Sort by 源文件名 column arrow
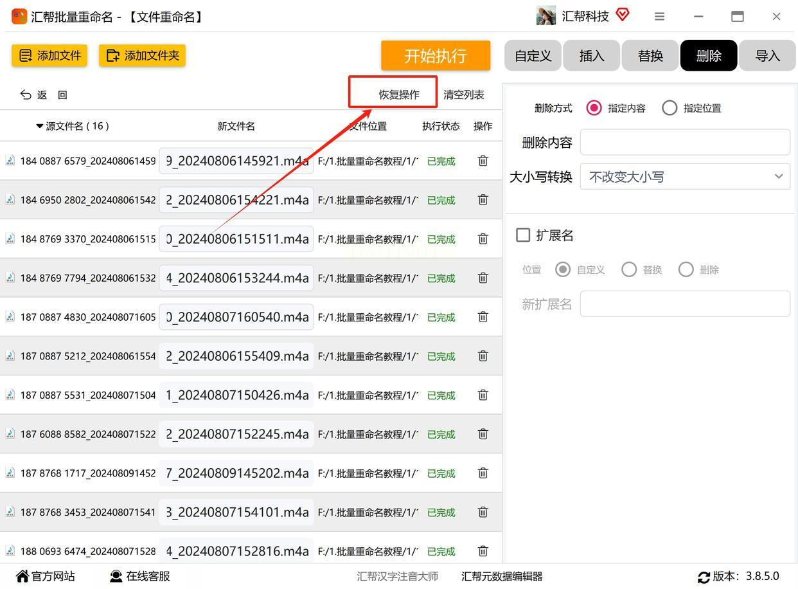This screenshot has height=589, width=798. pos(40,126)
